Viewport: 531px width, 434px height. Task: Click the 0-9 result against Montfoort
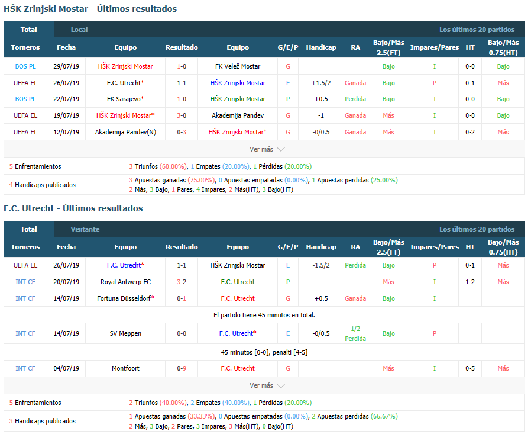click(182, 368)
